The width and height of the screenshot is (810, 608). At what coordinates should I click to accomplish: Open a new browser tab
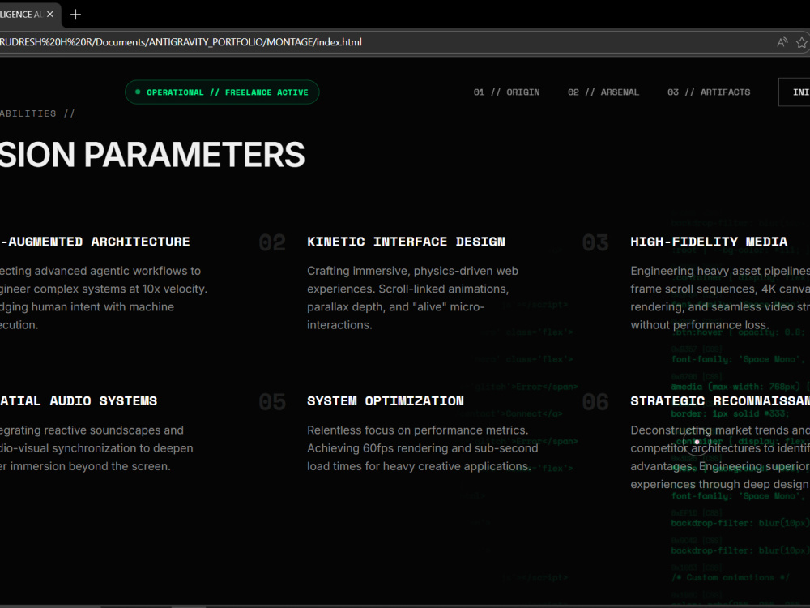75,15
